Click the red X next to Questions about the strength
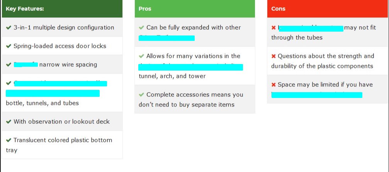The height and width of the screenshot is (172, 389). 273,56
